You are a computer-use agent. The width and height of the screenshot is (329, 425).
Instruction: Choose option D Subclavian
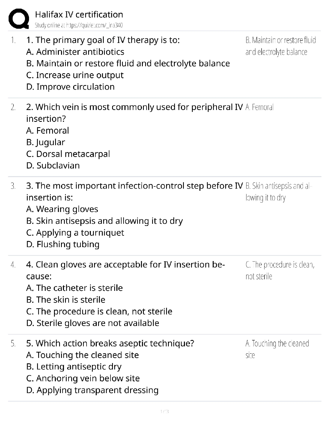[53, 166]
